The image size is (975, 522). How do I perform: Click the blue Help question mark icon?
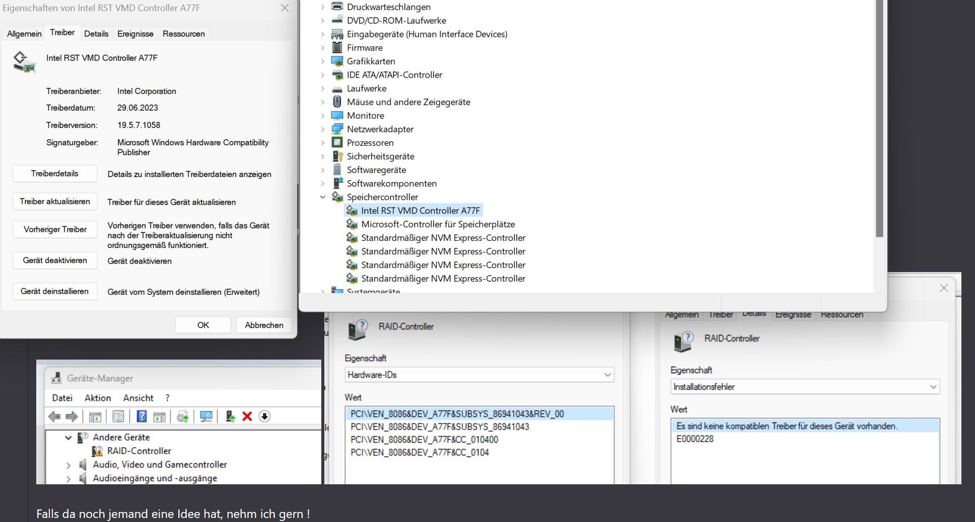click(142, 416)
